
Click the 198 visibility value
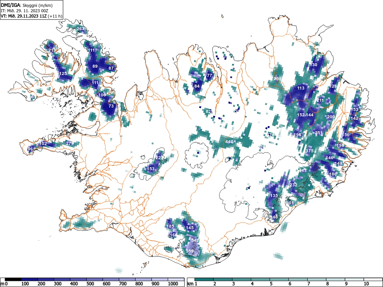340,145
